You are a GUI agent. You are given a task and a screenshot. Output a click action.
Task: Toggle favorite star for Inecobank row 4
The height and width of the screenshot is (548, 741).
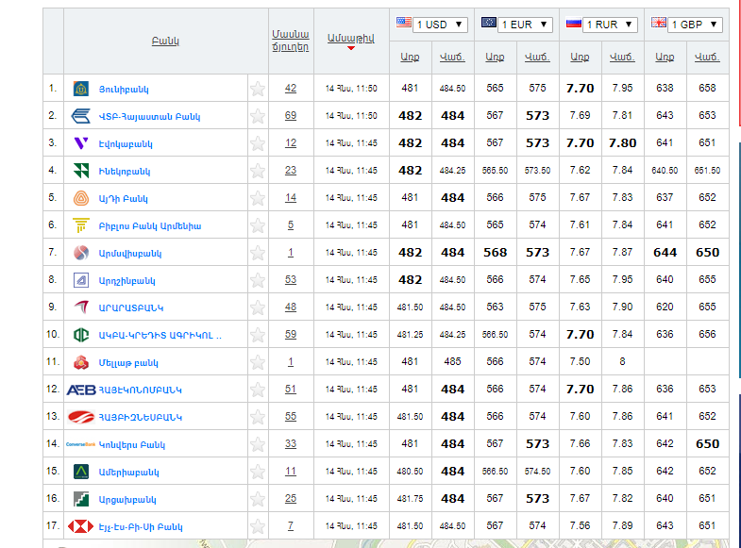258,171
